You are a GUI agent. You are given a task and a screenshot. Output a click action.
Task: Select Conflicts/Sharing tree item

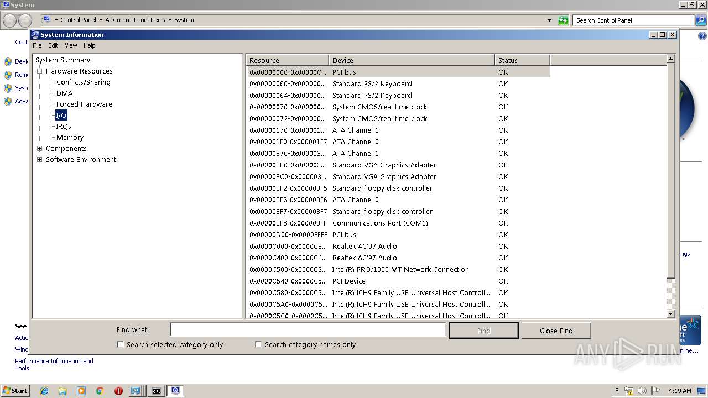[83, 82]
